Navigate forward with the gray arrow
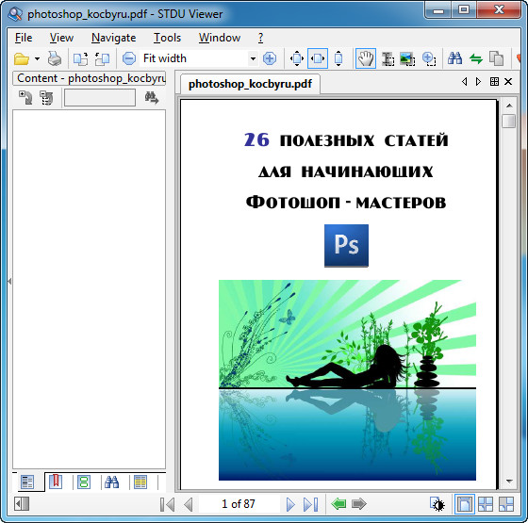The image size is (528, 523). [359, 504]
